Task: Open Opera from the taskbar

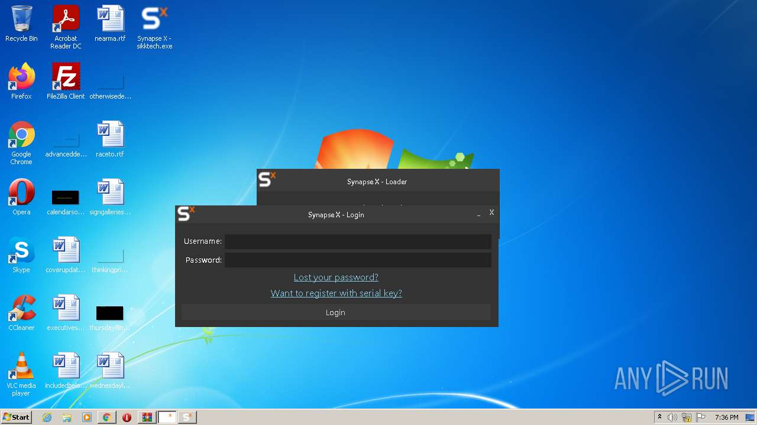Action: 127,417
